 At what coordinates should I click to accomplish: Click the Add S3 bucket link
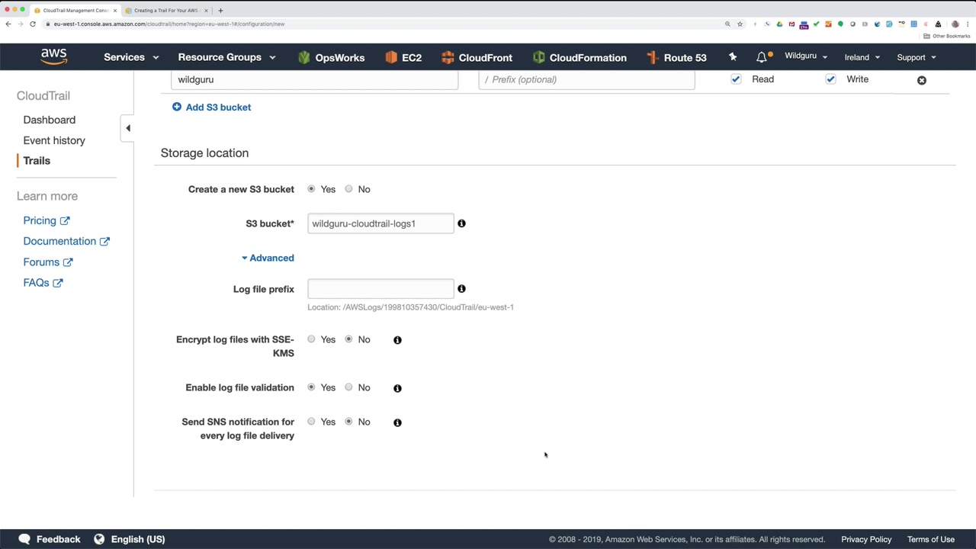(218, 108)
